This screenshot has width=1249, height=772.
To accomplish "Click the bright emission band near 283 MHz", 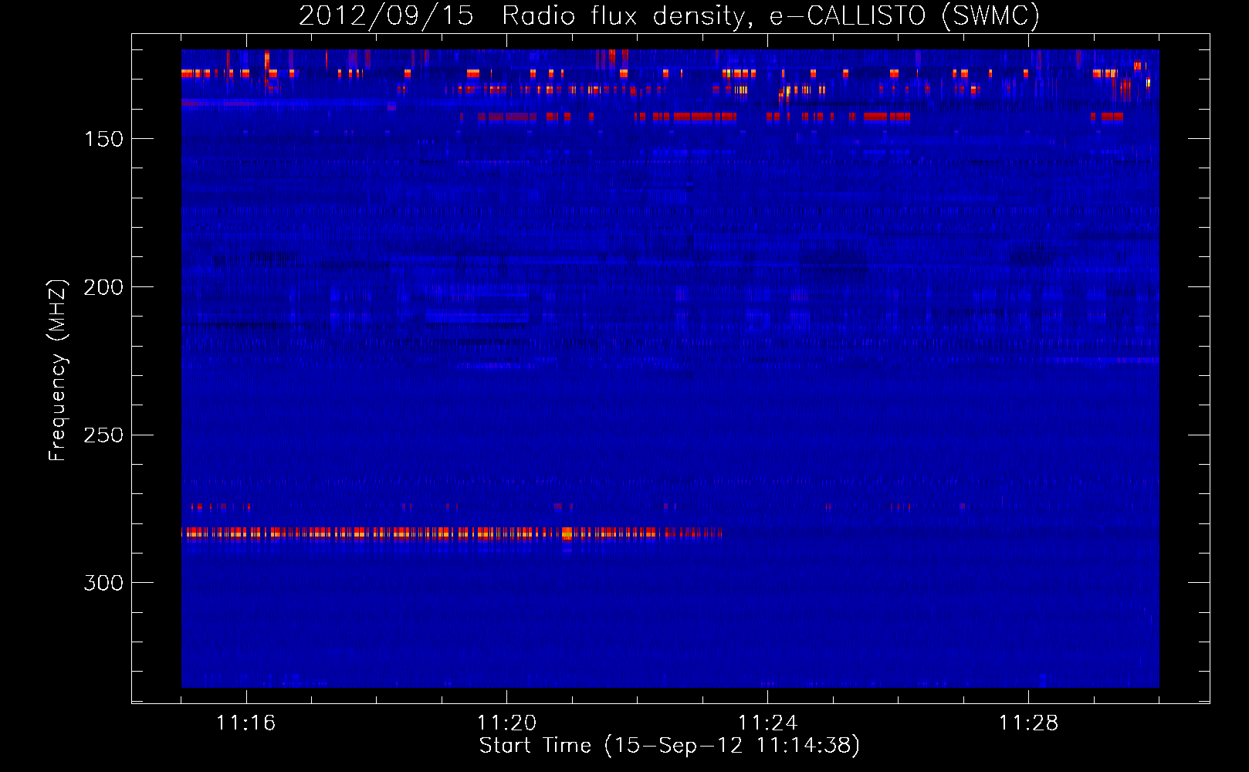I will tap(452, 533).
